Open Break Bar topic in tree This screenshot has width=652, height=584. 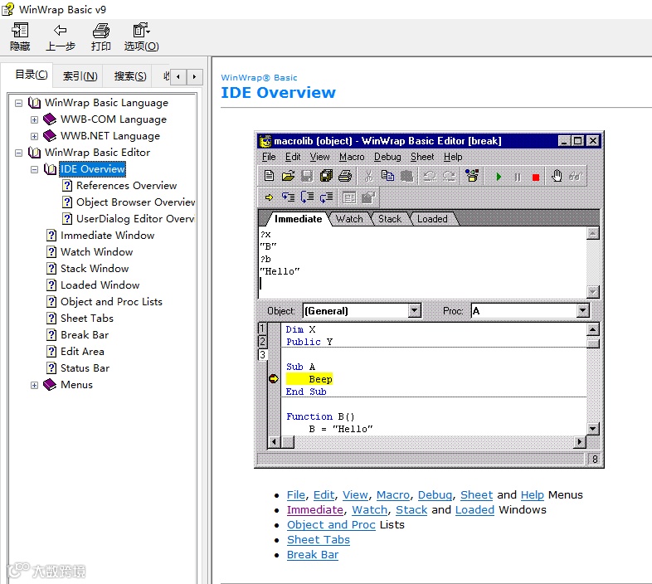click(x=85, y=335)
